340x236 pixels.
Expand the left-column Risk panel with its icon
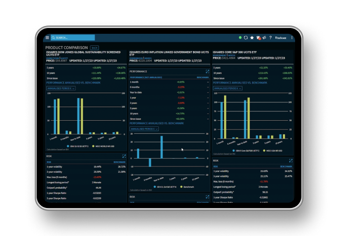coord(124,156)
